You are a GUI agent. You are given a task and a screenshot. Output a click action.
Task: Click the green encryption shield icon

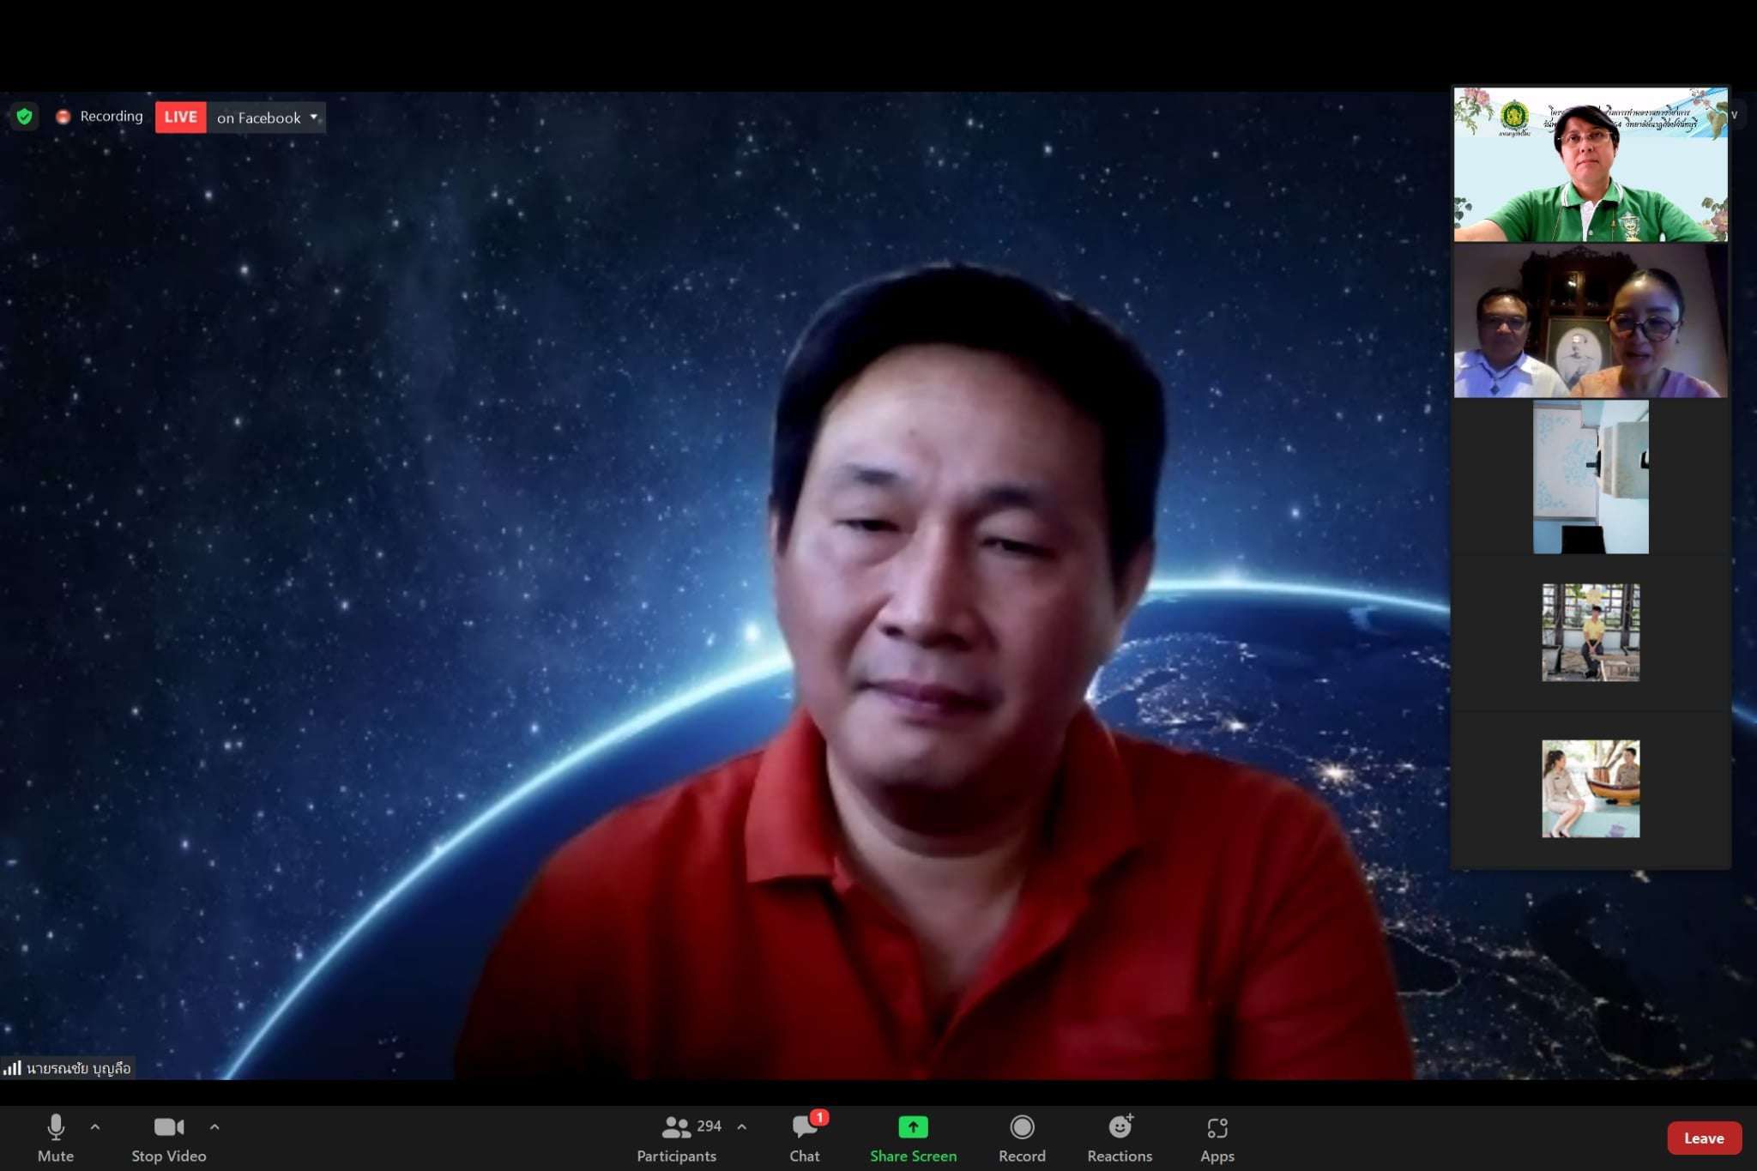(x=24, y=116)
